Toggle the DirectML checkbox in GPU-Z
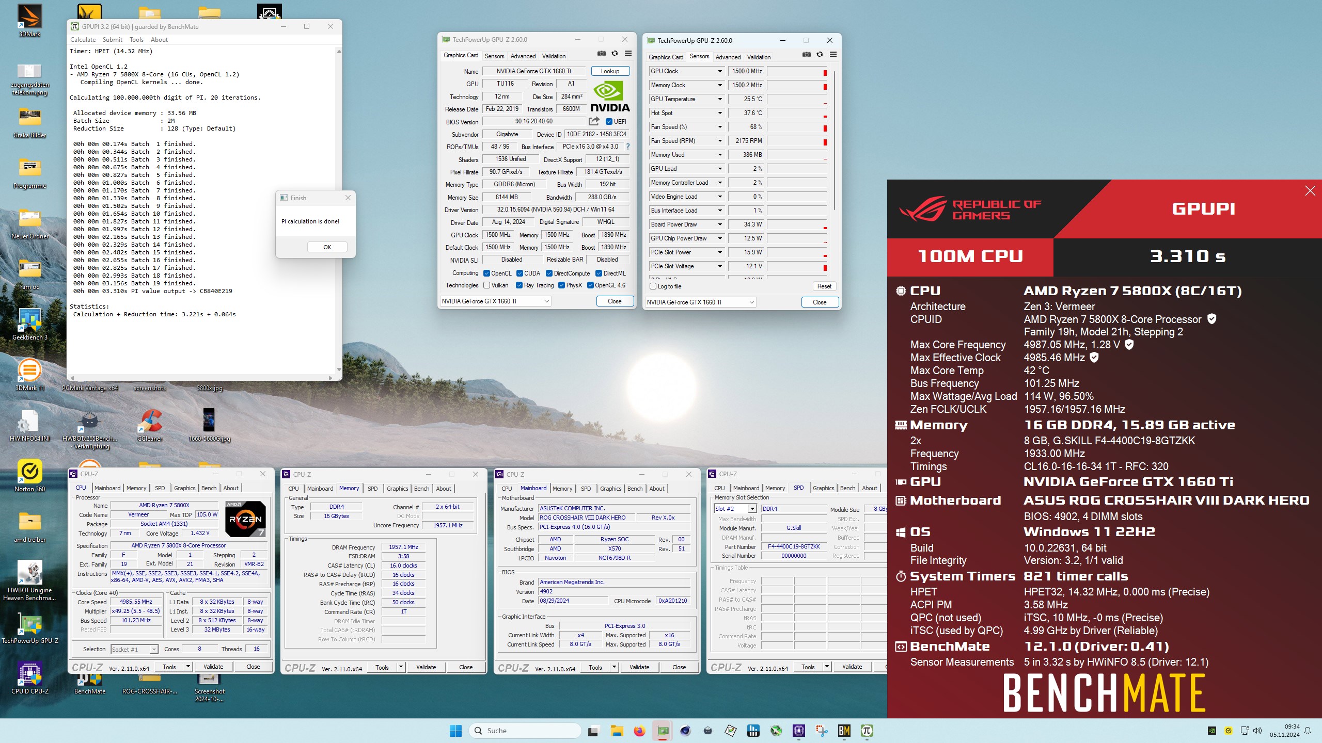 [x=599, y=273]
